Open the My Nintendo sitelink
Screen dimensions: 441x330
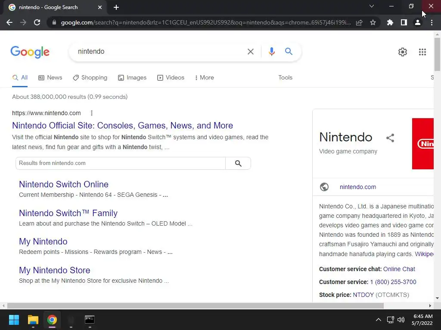tap(43, 241)
